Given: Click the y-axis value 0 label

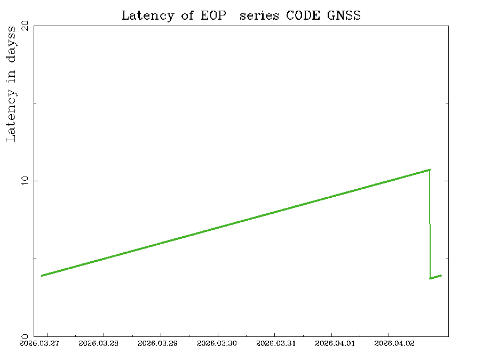Looking at the screenshot, I should (x=25, y=336).
